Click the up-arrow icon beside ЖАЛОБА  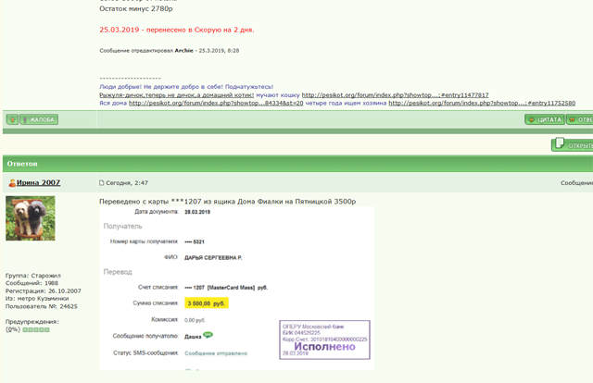[x=12, y=119]
